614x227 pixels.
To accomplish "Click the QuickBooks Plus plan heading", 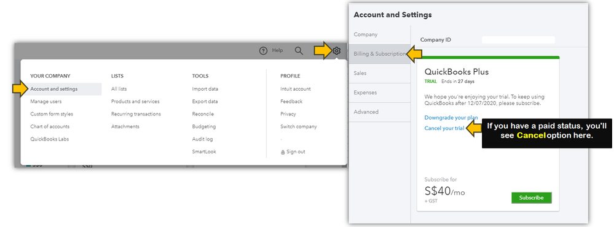I will 457,72.
